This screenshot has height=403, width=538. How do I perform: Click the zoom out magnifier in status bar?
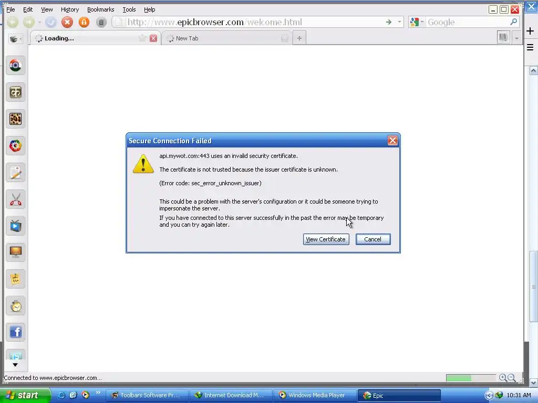512,378
